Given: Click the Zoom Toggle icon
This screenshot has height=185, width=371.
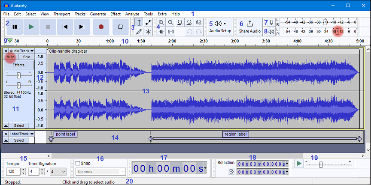Looking at the screenshot, I should click(199, 23).
